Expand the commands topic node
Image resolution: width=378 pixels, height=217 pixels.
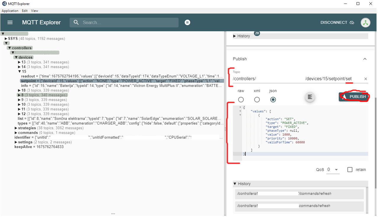(x=16, y=133)
